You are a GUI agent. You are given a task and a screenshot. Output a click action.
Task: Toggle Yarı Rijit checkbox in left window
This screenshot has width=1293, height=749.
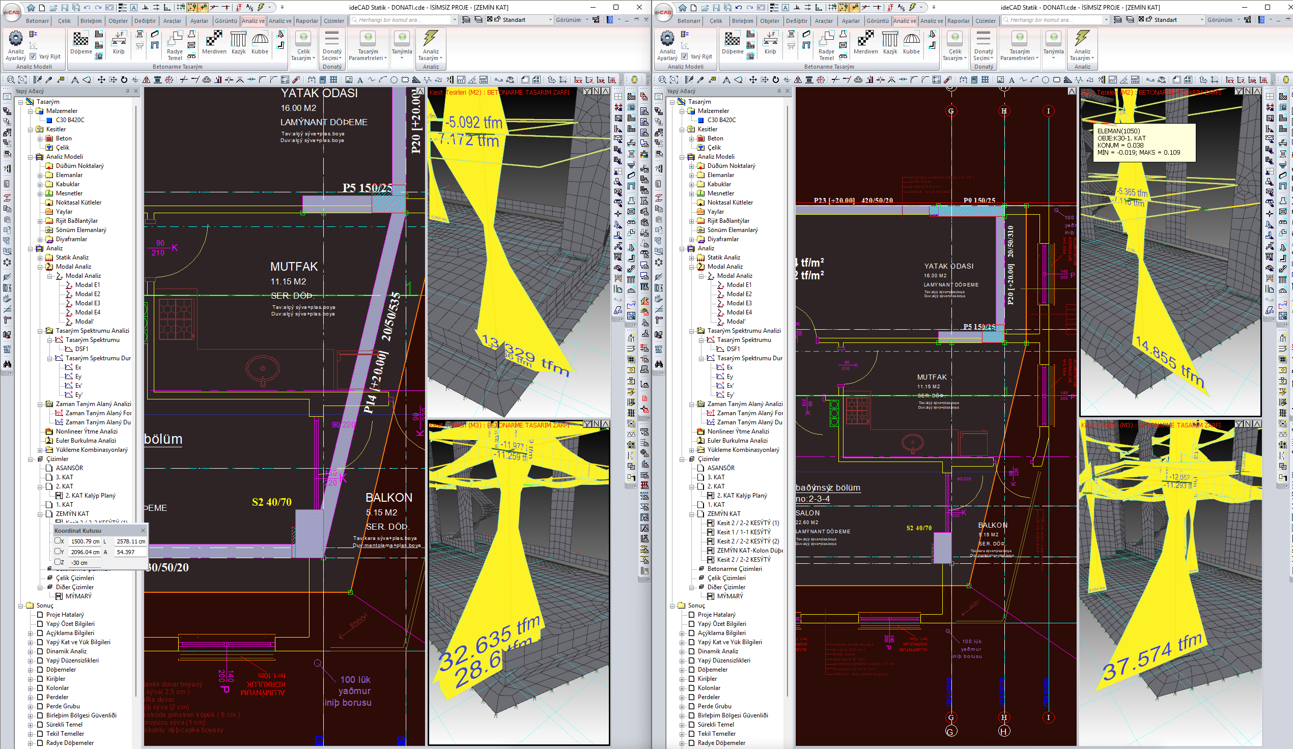coord(34,56)
